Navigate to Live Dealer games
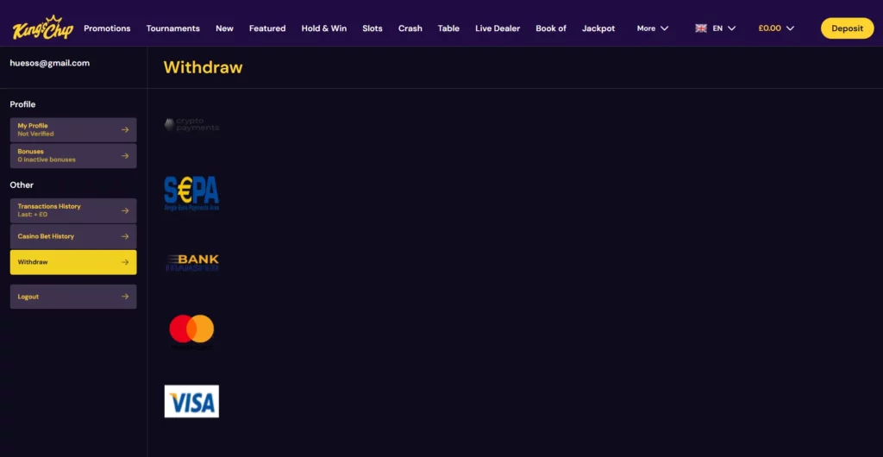The image size is (883, 457). 498,28
